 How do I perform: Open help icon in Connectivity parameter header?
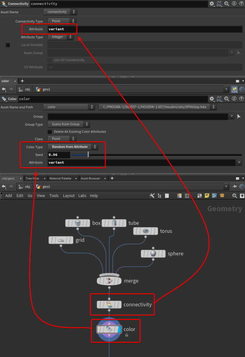pos(241,3)
